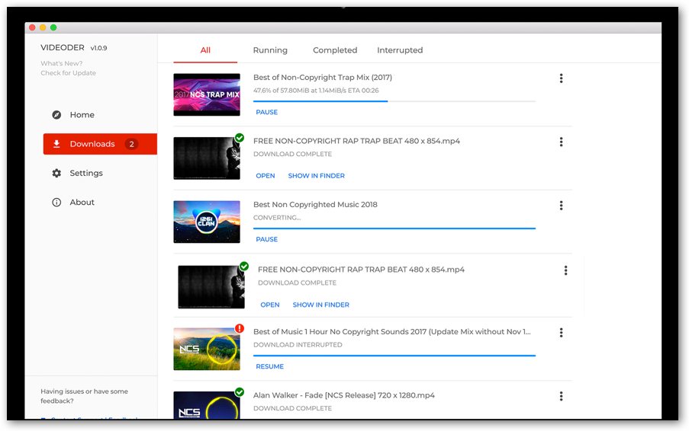Viewport: 689px width, 431px height.
Task: Open the About info icon
Action: pyautogui.click(x=56, y=202)
